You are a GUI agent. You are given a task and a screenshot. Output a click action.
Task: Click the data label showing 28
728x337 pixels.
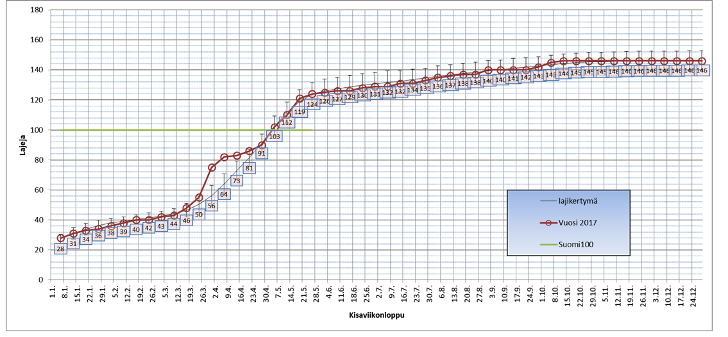tap(60, 249)
